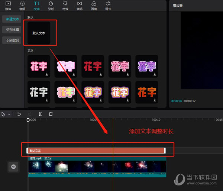
Task: Split the clip with the split tool
Action: pos(40,114)
